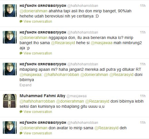Expand the mbaplang apaan mi tweet
The height and width of the screenshot is (139, 149).
[x=25, y=85]
